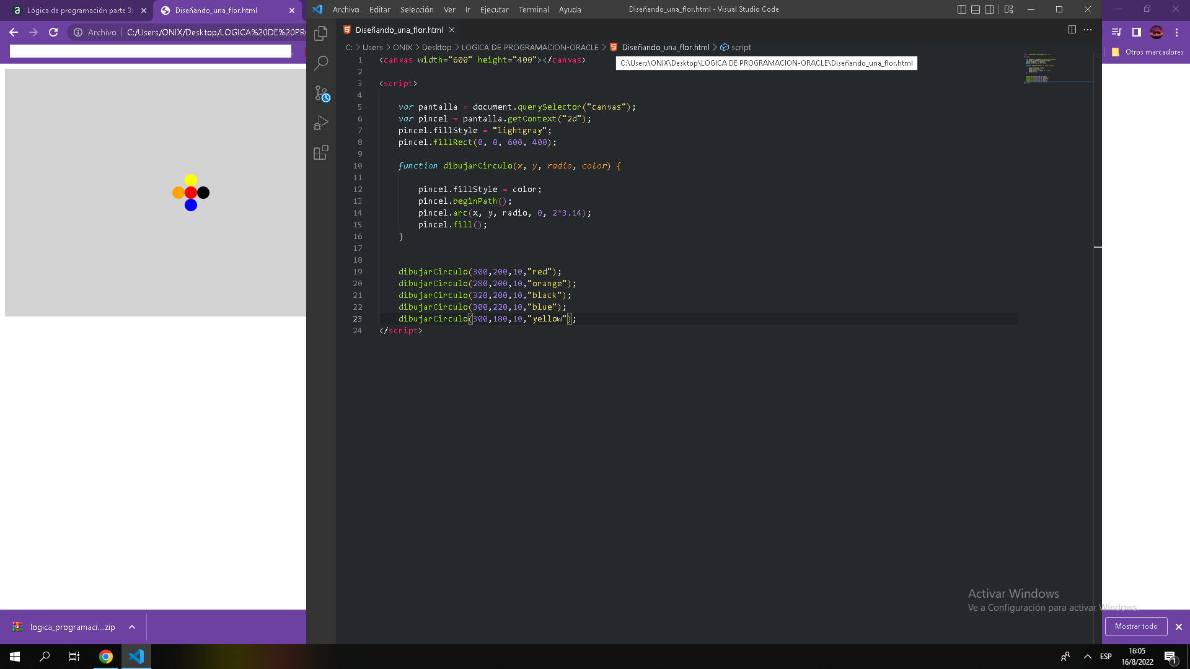The image size is (1190, 669).
Task: Toggle the primary side bar layout
Action: [x=962, y=9]
